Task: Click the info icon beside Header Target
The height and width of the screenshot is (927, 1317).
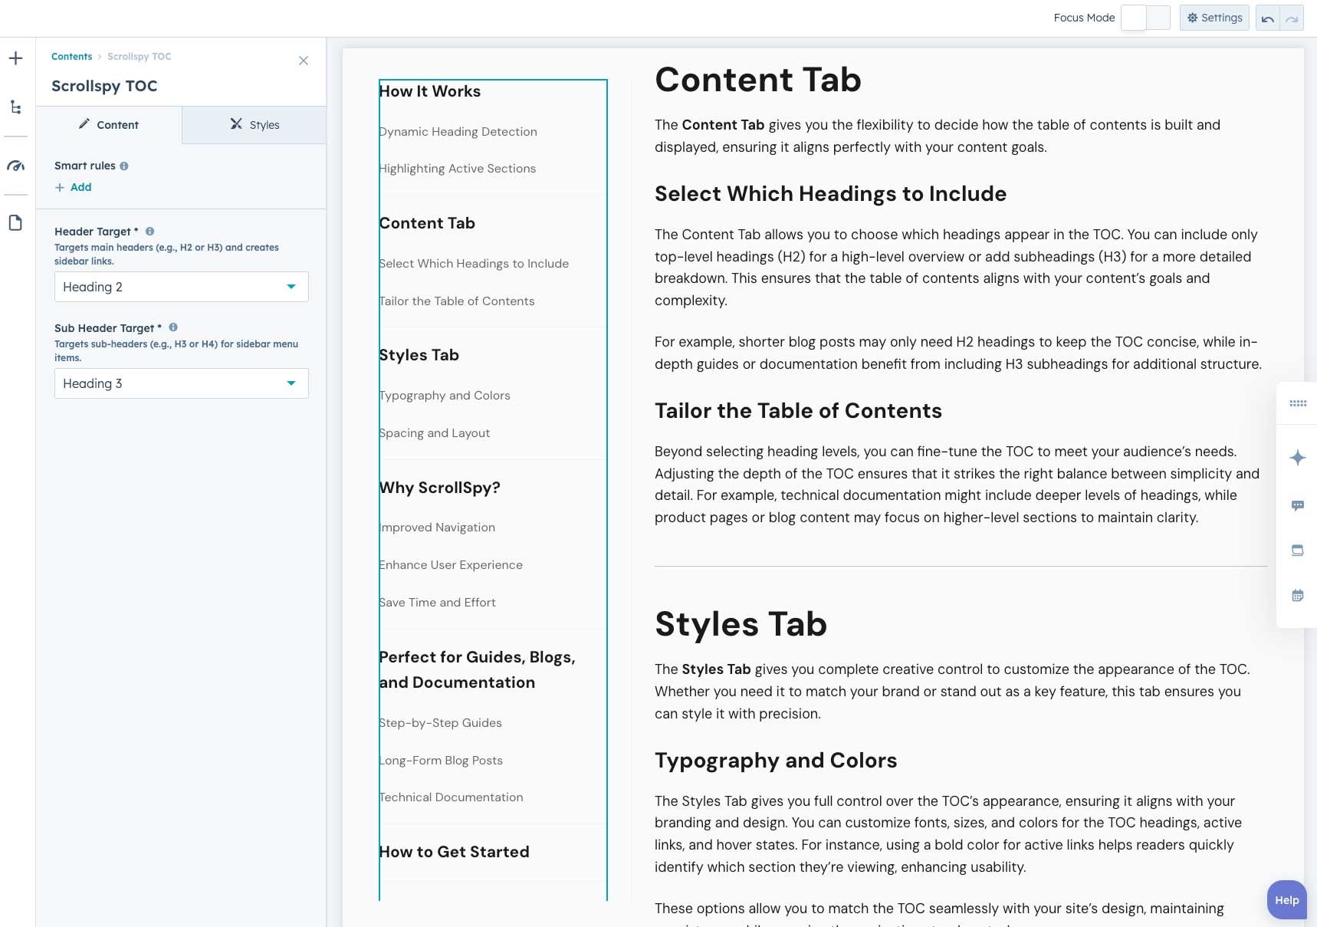Action: (149, 232)
